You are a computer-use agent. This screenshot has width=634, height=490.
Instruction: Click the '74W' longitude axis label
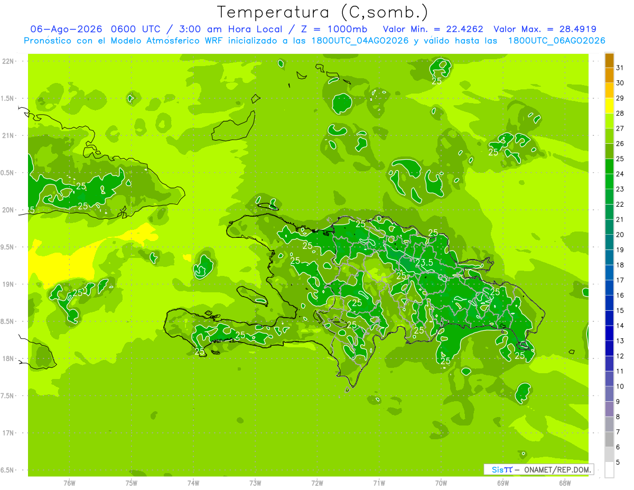193,483
